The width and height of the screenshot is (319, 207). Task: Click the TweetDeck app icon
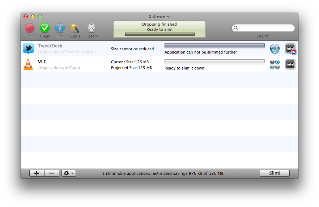click(x=28, y=49)
